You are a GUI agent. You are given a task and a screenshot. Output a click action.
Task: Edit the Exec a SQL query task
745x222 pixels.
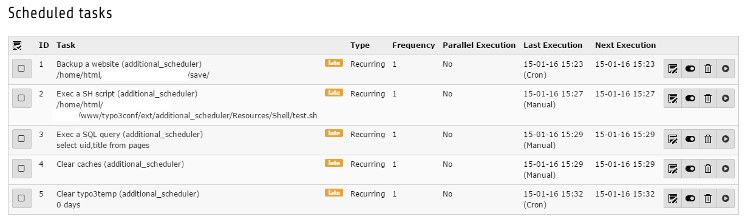click(x=673, y=139)
